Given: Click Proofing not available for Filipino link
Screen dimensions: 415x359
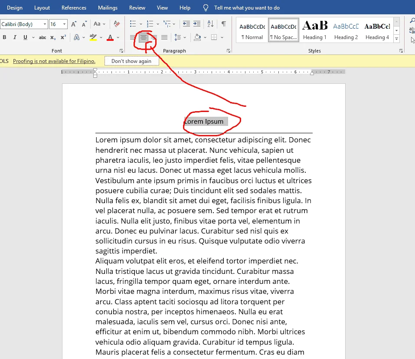Looking at the screenshot, I should point(54,61).
